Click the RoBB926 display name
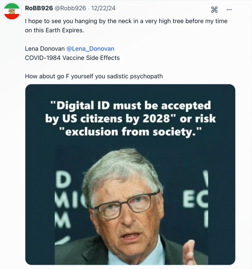 [39, 8]
